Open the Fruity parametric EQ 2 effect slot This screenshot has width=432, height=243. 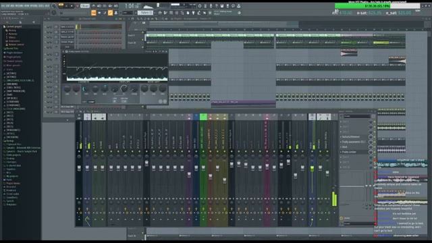[354, 142]
